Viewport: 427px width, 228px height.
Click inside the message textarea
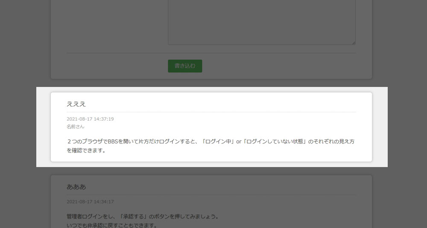262,22
